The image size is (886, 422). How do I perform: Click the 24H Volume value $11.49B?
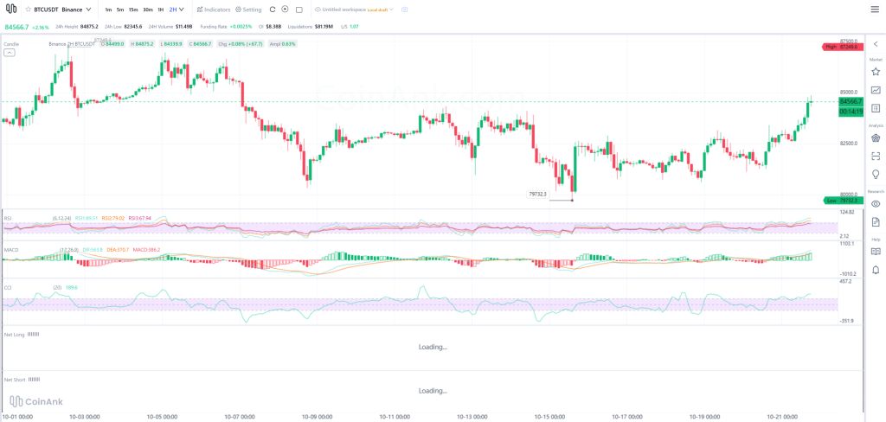[183, 27]
